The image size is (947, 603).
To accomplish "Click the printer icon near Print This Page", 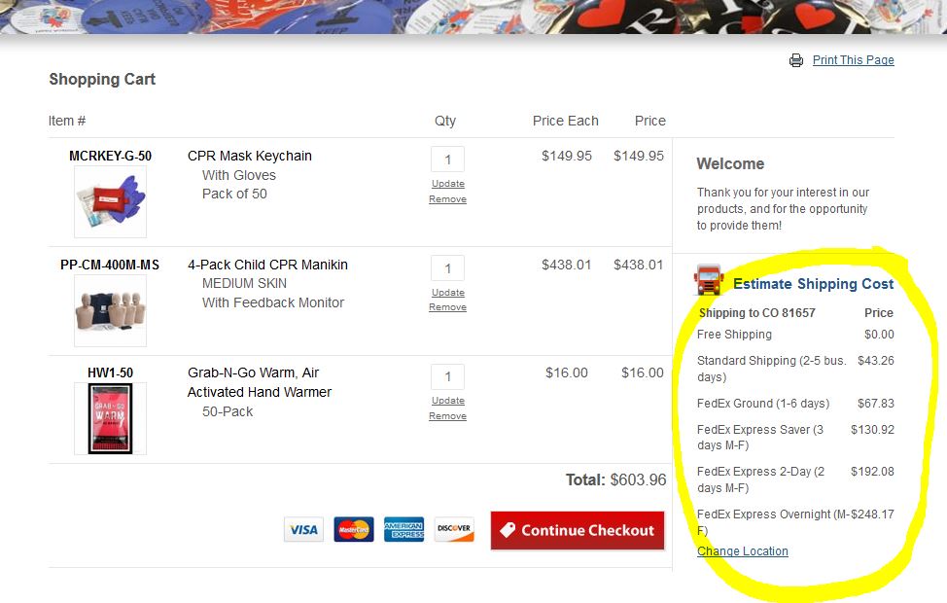I will (796, 60).
